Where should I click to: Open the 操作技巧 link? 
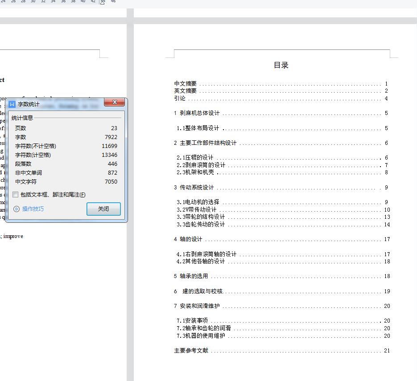[33, 209]
